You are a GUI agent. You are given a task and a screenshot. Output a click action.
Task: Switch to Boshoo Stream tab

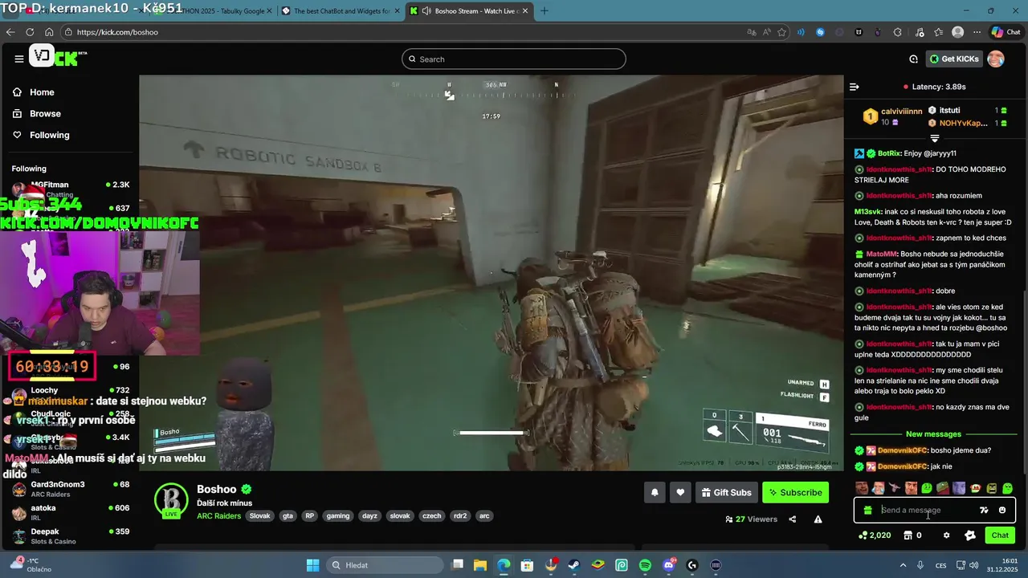click(x=467, y=11)
